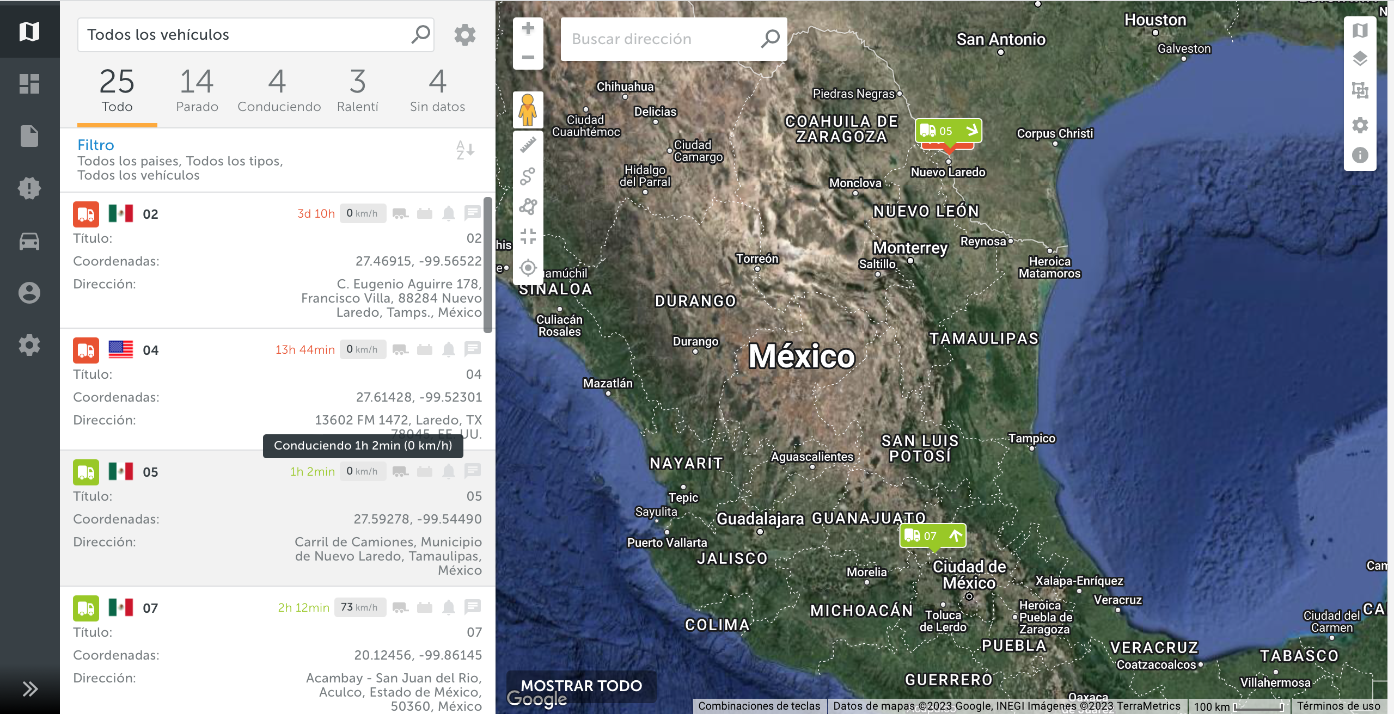
Task: Open user account icon in sidebar
Action: tap(29, 293)
